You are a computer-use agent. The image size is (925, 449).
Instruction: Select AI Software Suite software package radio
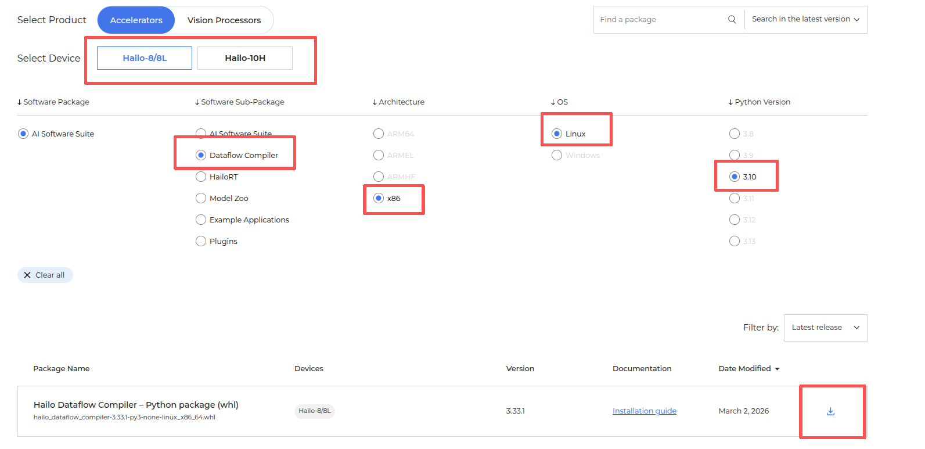tap(23, 134)
